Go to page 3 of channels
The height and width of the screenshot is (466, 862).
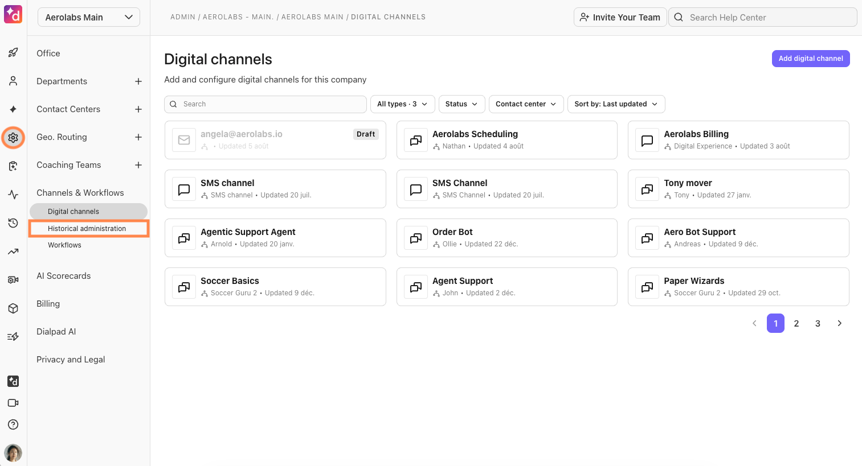tap(818, 323)
